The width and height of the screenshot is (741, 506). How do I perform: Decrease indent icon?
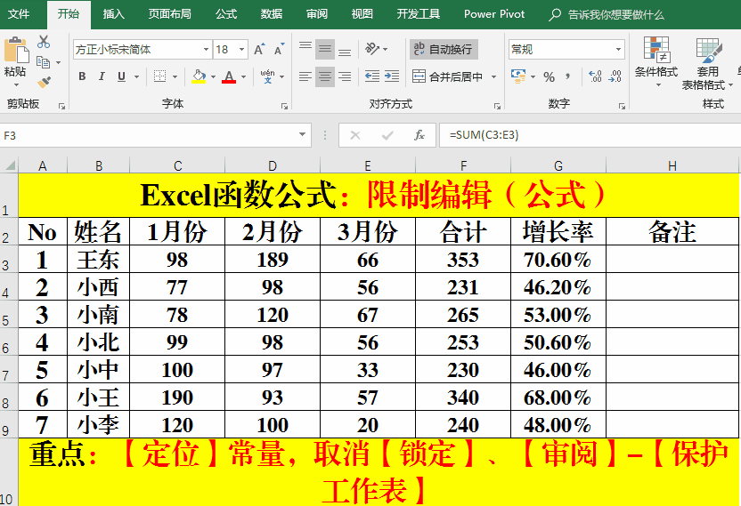pyautogui.click(x=372, y=76)
